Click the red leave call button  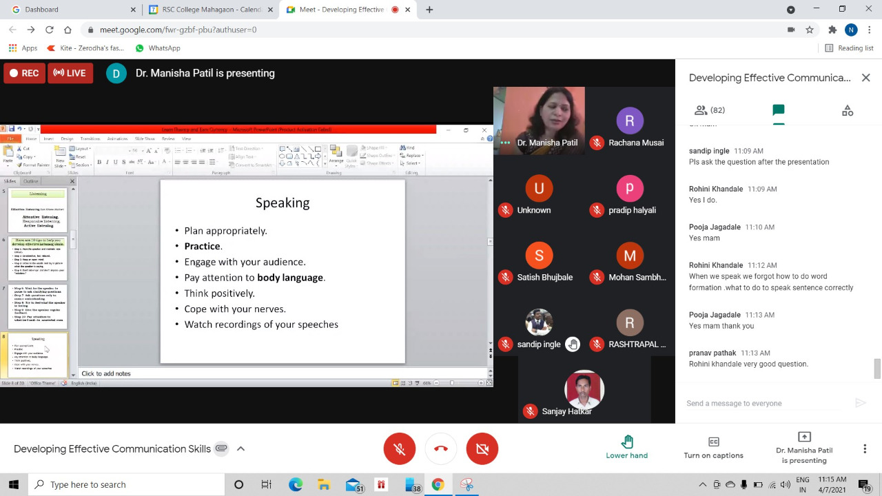click(x=441, y=448)
